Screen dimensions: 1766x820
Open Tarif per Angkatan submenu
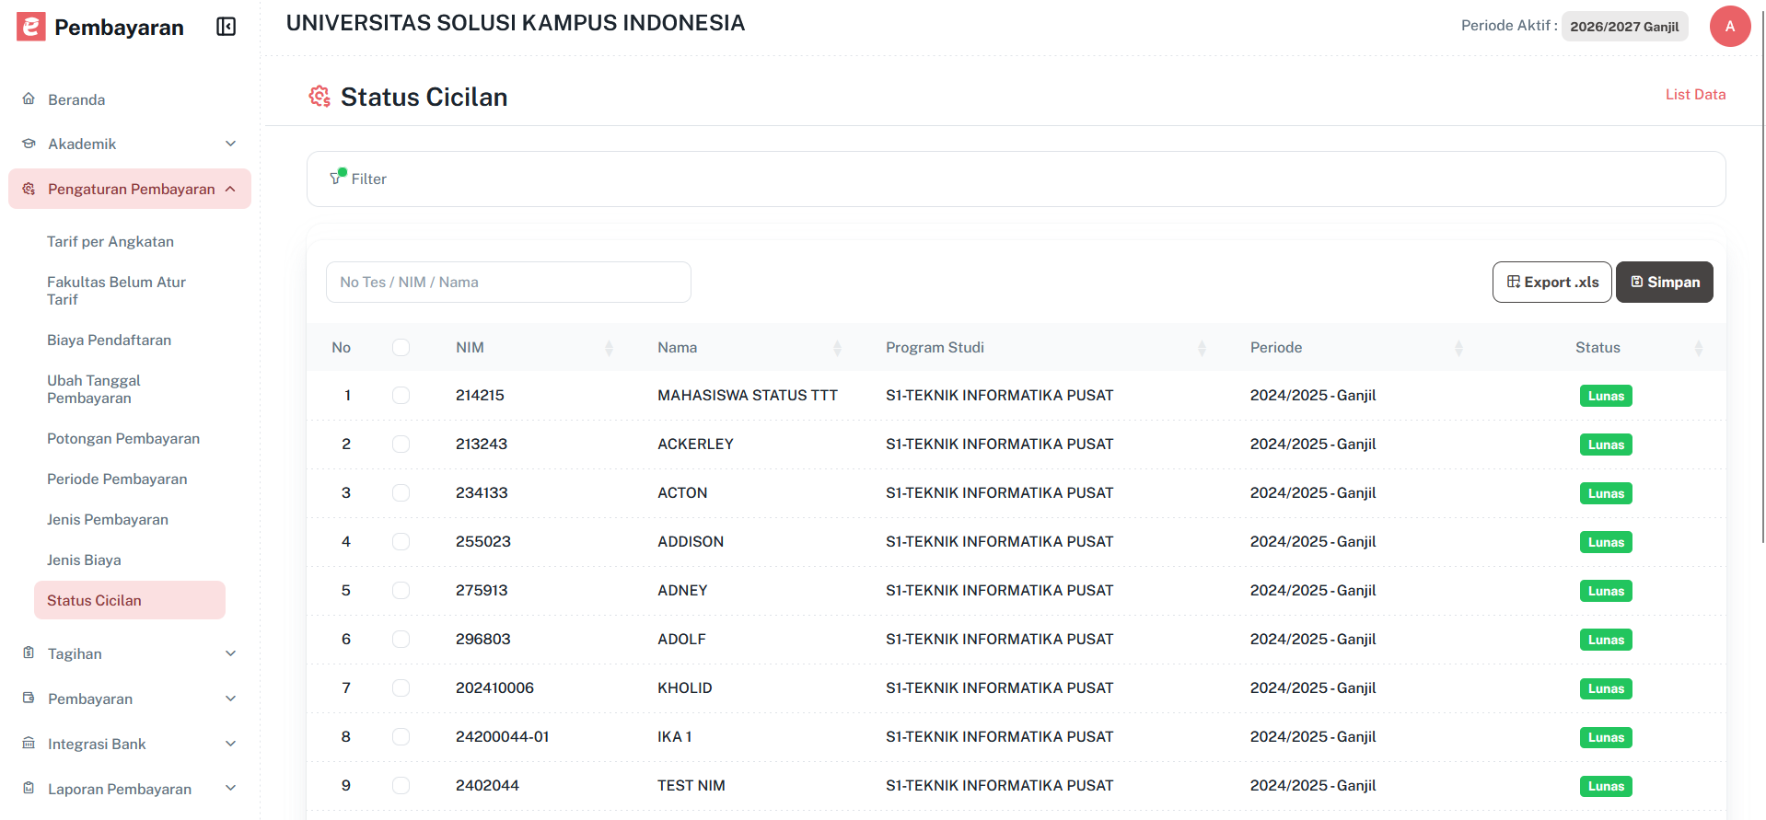[x=110, y=242]
